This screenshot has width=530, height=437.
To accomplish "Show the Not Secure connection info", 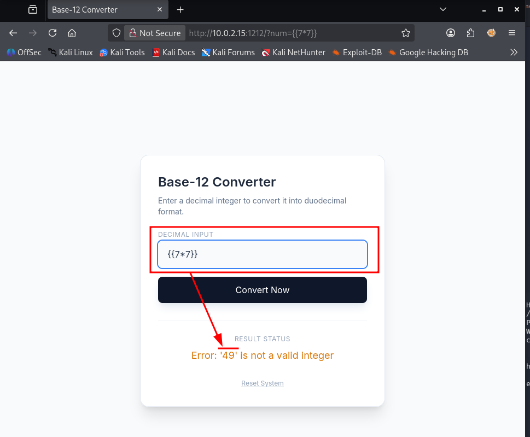I will click(x=155, y=33).
